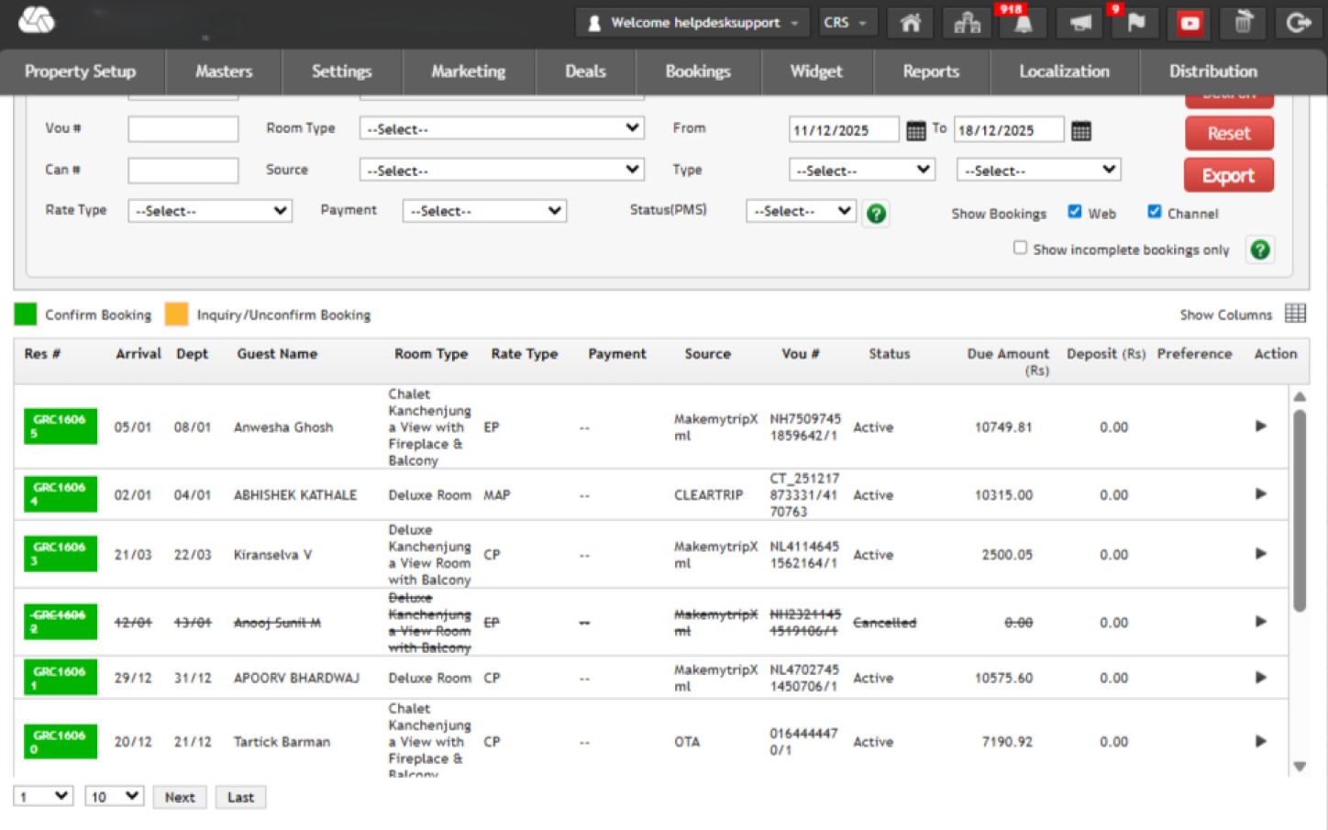Image resolution: width=1328 pixels, height=830 pixels.
Task: Click the Vou # input field
Action: click(x=183, y=129)
